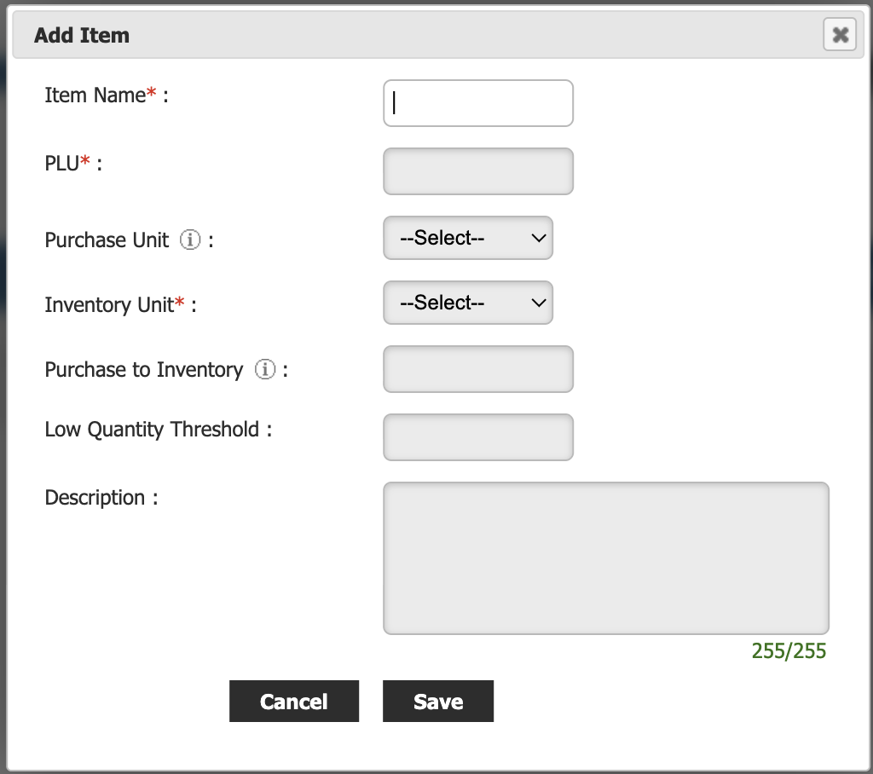
Task: Click the 255/255 character counter
Action: (x=789, y=651)
